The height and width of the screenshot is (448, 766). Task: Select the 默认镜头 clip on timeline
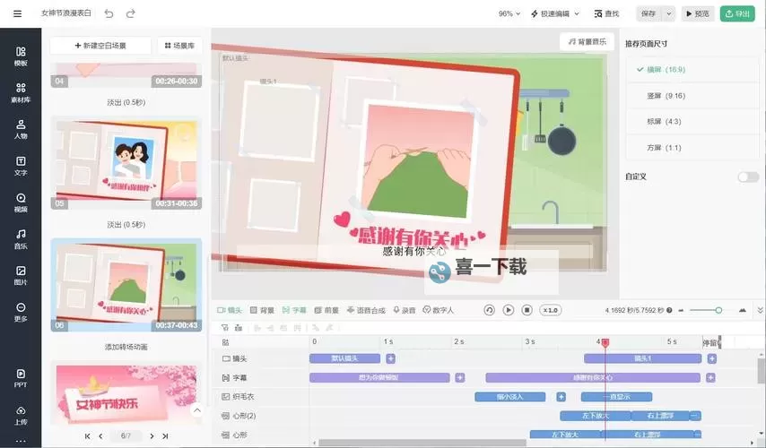(x=345, y=358)
